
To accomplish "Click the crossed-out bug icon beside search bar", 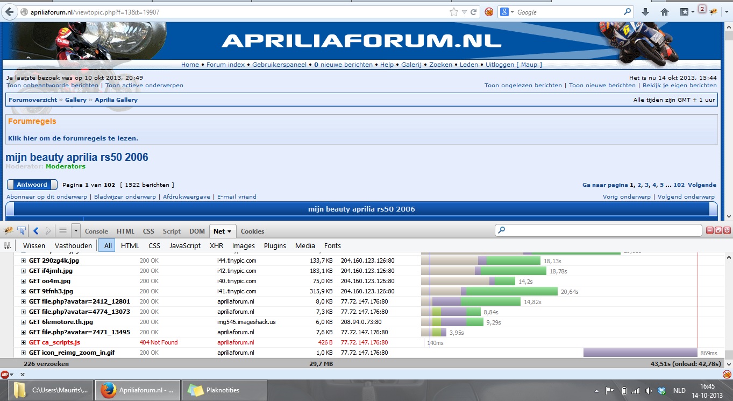I will point(489,12).
